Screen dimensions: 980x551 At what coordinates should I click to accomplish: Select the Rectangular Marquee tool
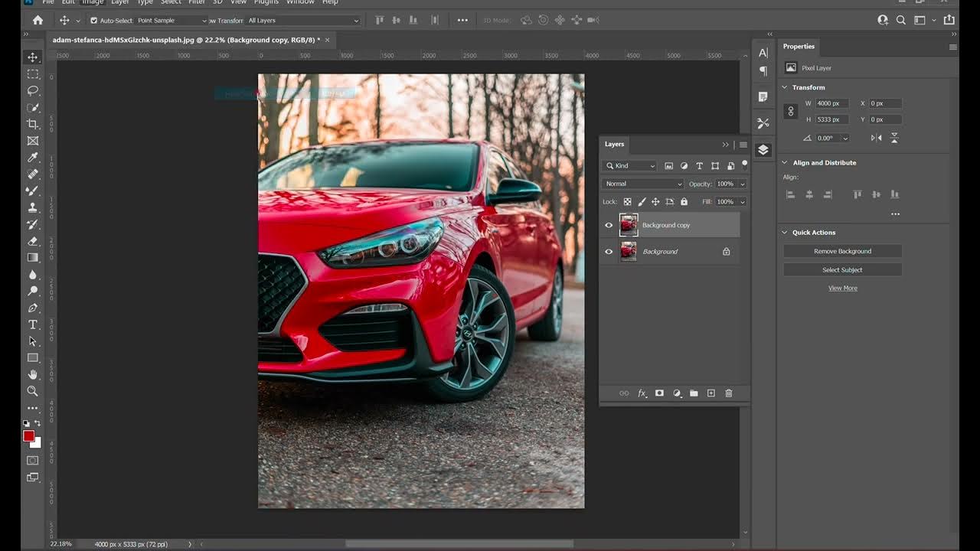pos(33,74)
